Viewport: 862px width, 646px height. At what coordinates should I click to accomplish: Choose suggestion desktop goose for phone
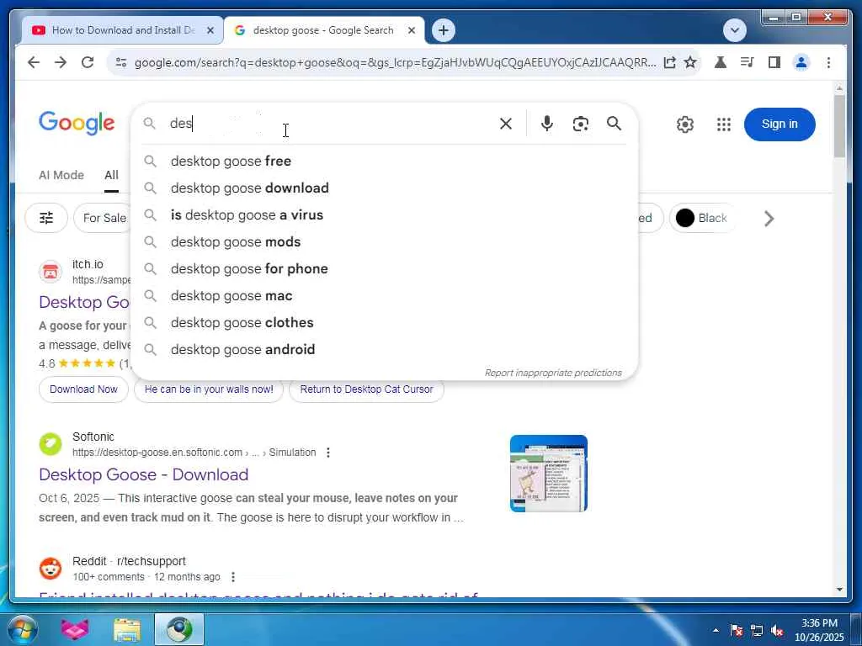click(384, 268)
